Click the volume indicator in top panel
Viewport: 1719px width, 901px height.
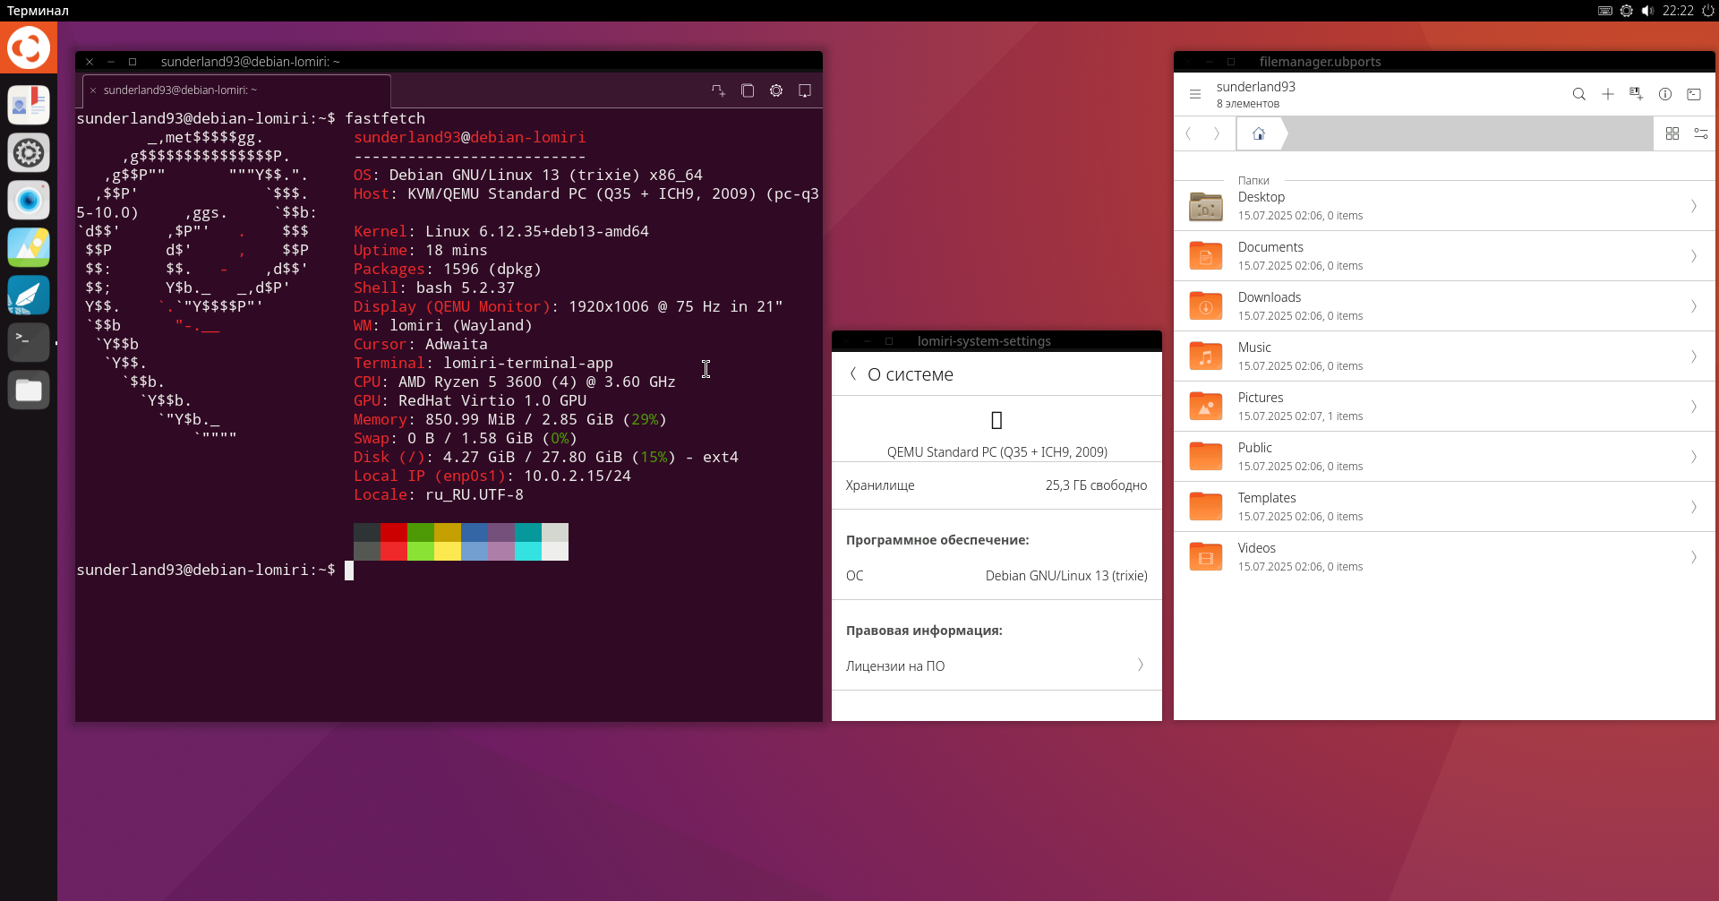point(1647,11)
